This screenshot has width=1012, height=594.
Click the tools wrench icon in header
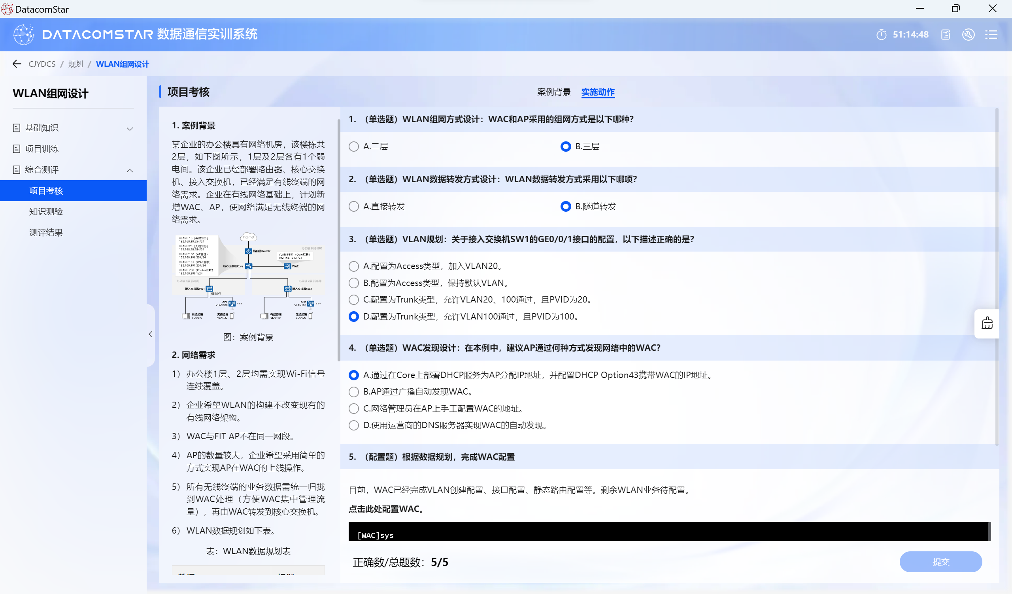pos(968,34)
